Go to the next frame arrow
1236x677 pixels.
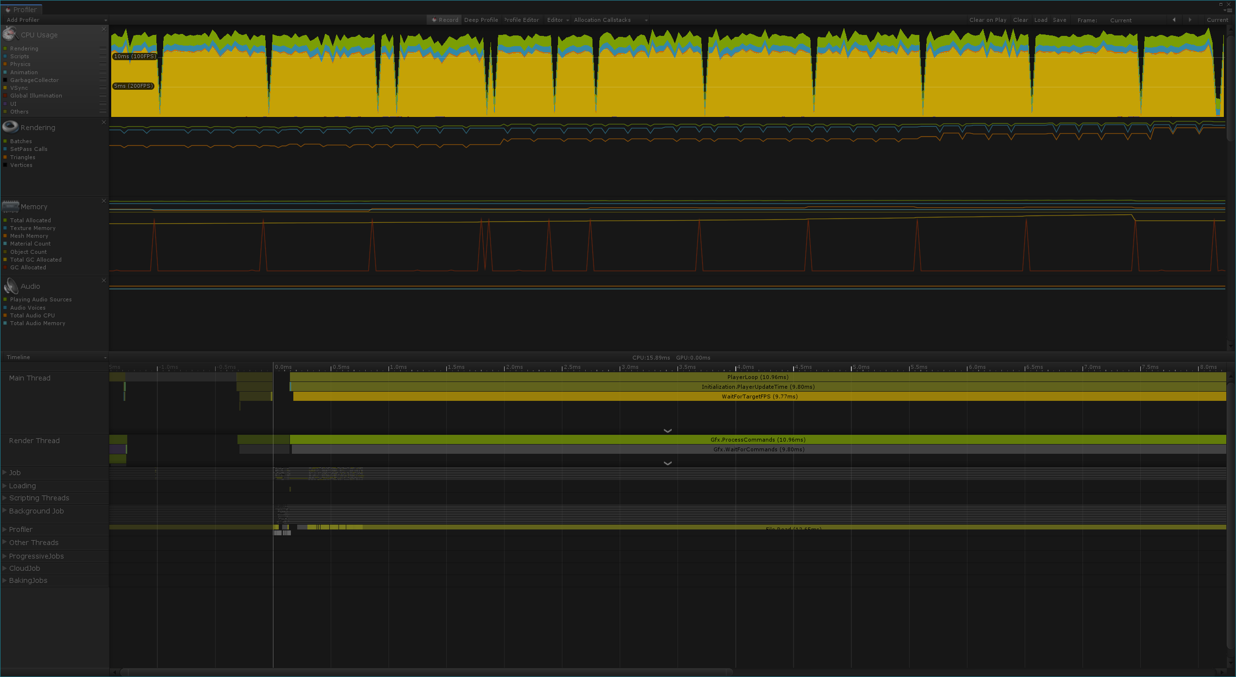[x=1189, y=20]
